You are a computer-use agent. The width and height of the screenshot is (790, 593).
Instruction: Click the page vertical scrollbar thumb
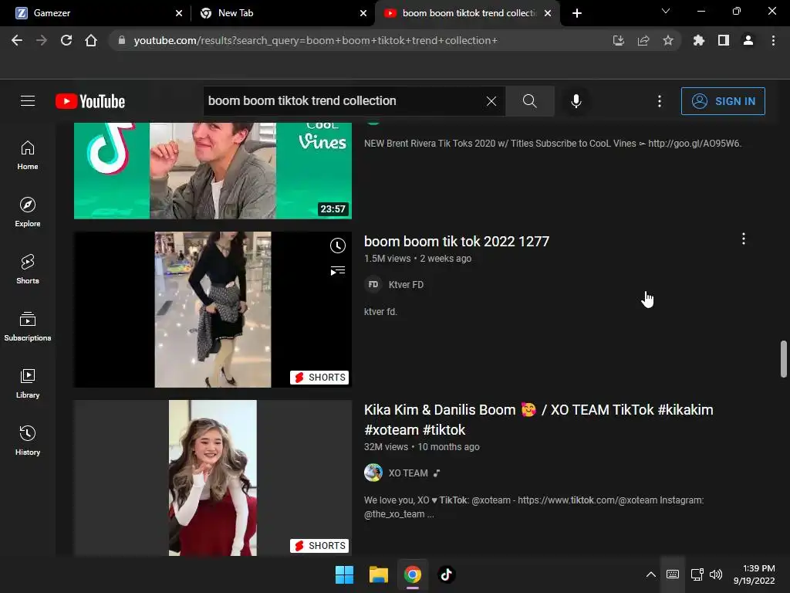tap(784, 359)
